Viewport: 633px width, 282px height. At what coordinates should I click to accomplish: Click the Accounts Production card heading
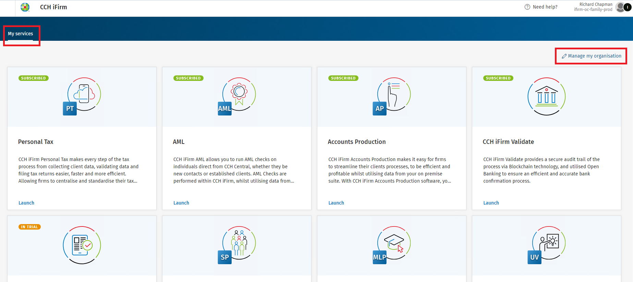357,142
